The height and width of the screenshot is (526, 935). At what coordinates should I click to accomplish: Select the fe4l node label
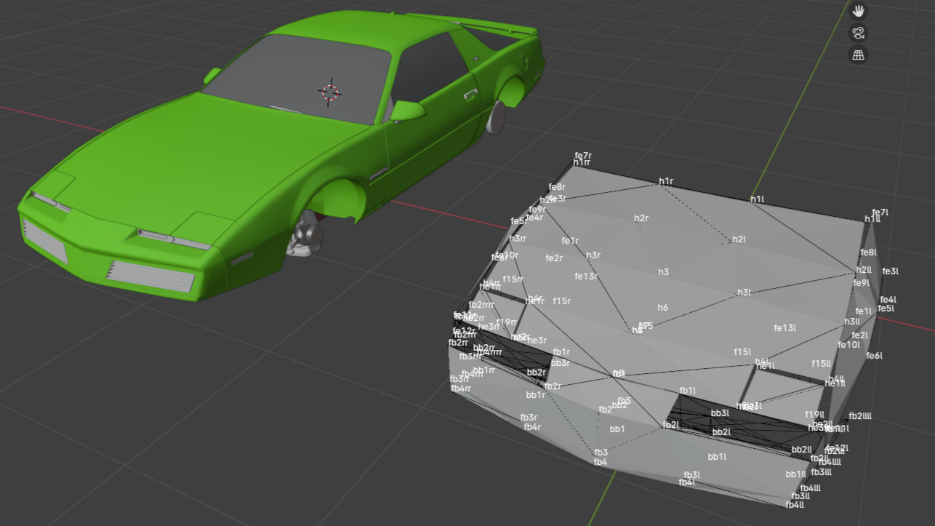(x=888, y=300)
